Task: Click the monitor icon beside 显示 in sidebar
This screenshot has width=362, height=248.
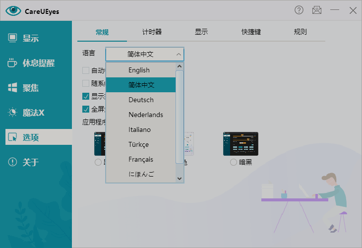Action: (x=12, y=38)
